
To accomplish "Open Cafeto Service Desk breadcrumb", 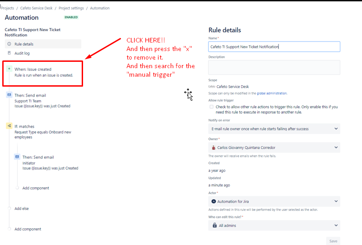I will (x=36, y=8).
